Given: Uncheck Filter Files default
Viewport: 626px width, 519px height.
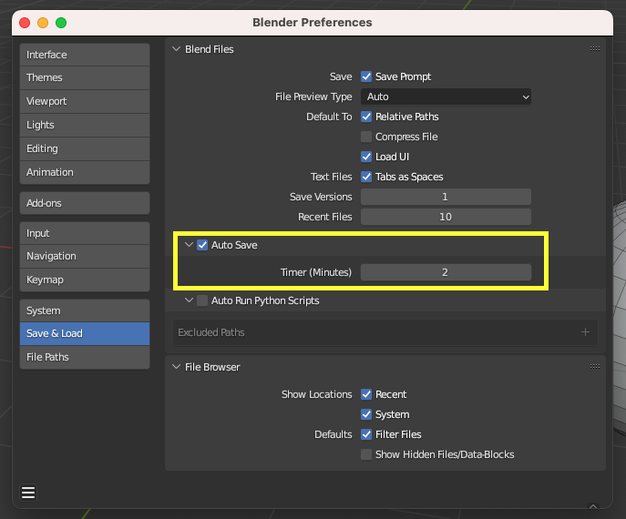Looking at the screenshot, I should (x=366, y=434).
